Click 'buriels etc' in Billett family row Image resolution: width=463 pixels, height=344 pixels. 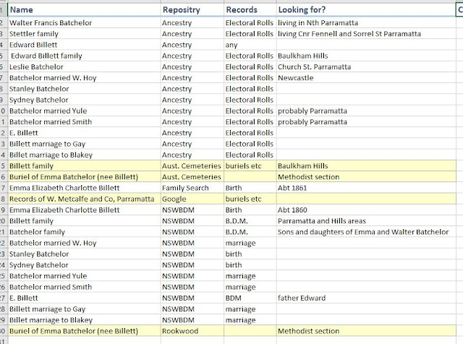coord(250,165)
